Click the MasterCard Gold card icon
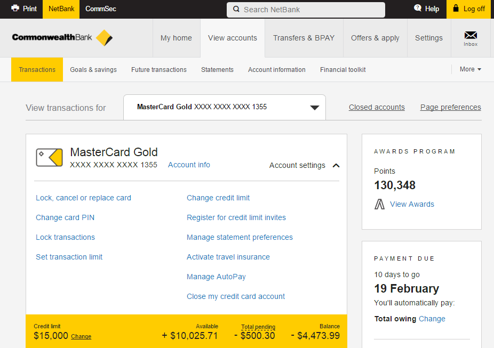This screenshot has width=494, height=348. click(50, 158)
